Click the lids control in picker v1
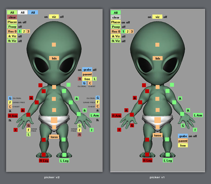The height and width of the screenshot is (184, 211). (157, 58)
